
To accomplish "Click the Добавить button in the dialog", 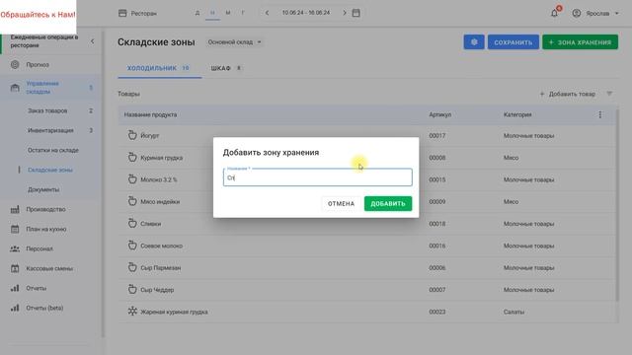I will click(x=388, y=204).
